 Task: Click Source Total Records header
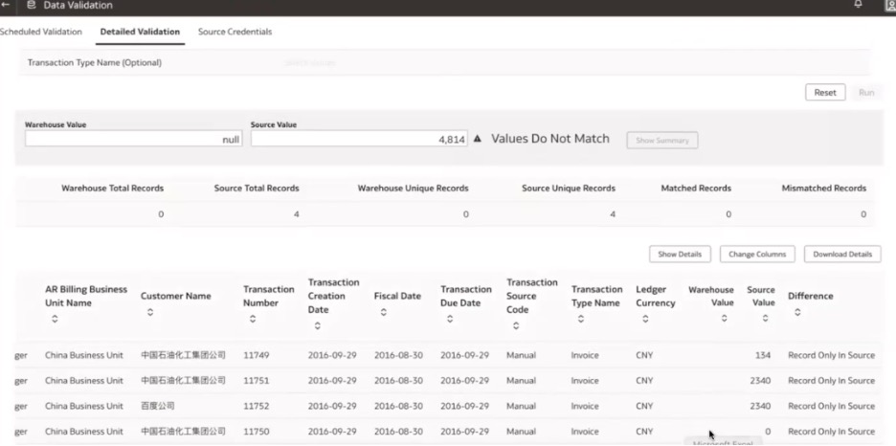[257, 188]
